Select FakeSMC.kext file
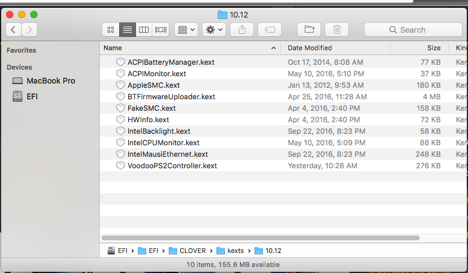This screenshot has height=273, width=468. pos(151,108)
